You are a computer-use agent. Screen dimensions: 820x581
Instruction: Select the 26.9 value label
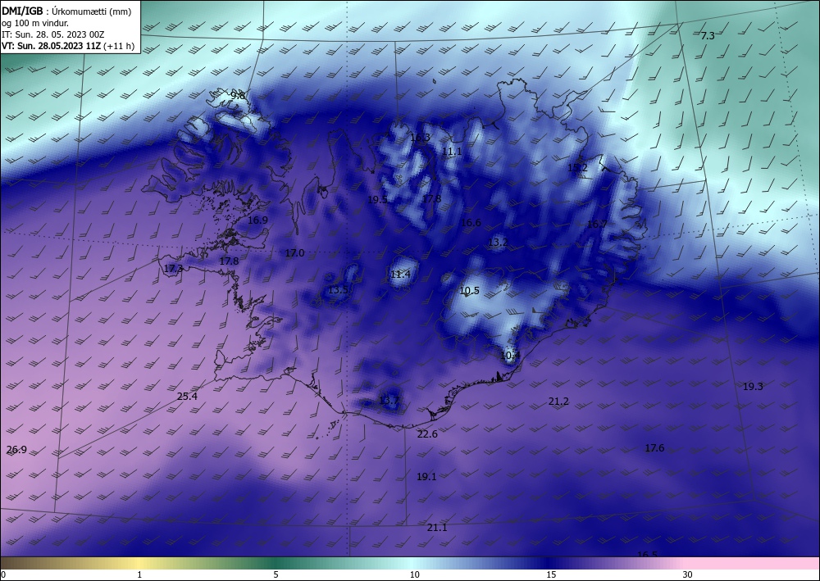[x=16, y=450]
